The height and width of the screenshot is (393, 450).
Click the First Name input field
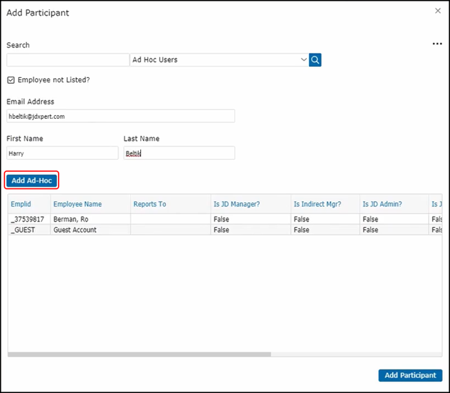[62, 153]
